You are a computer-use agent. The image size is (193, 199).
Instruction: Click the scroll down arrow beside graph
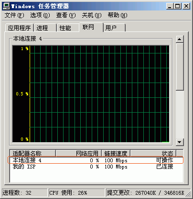(x=180, y=142)
